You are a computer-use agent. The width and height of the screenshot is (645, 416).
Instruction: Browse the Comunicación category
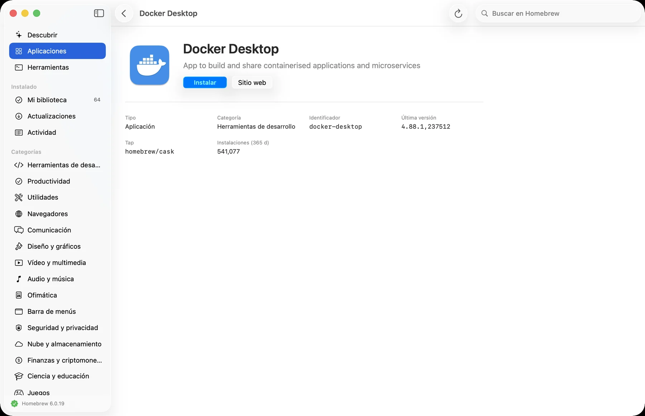click(x=57, y=230)
